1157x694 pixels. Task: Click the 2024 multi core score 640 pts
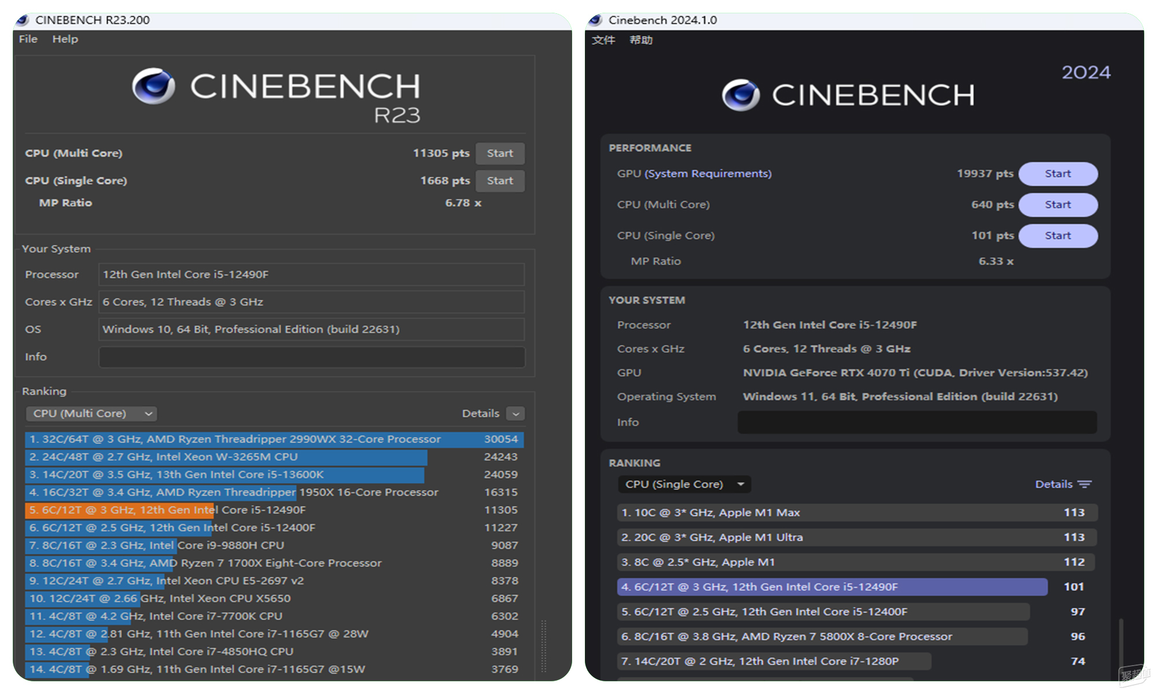click(992, 205)
